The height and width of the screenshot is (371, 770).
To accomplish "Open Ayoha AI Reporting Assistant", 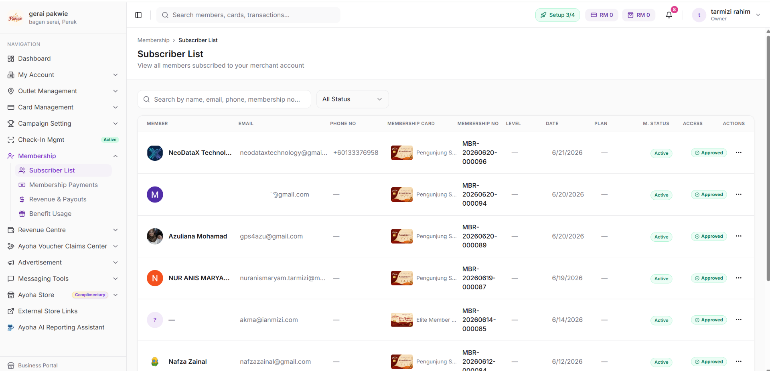I will tap(63, 327).
